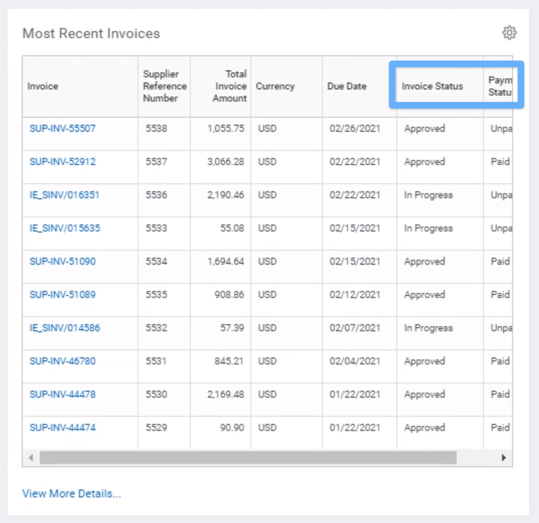Screen dimensions: 539x523
Task: Sort by the Total Invoice Amount header
Action: (231, 86)
